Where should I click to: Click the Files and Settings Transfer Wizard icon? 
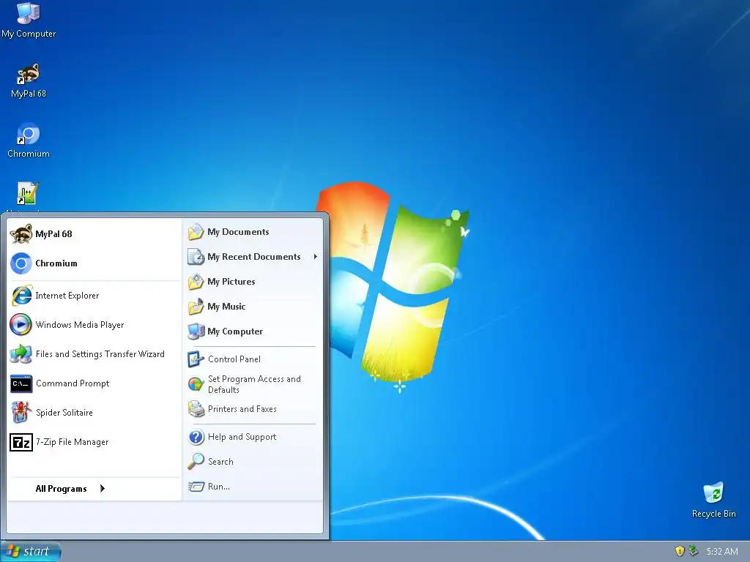click(21, 354)
